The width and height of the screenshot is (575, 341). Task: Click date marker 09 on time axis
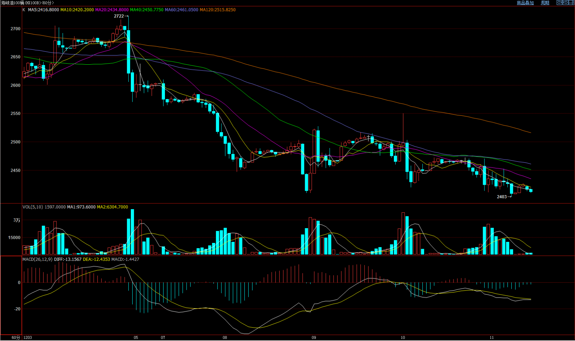coord(314,337)
